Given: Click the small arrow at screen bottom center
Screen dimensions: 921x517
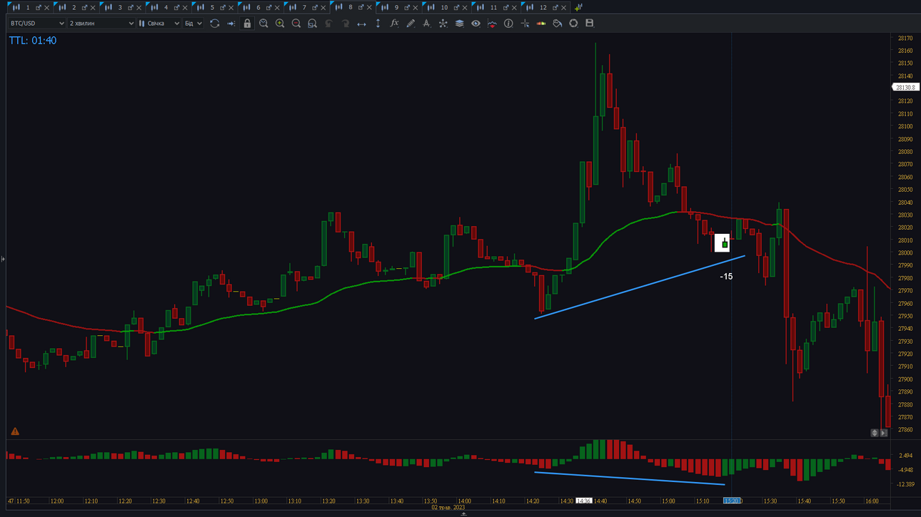Looking at the screenshot, I should coord(463,513).
